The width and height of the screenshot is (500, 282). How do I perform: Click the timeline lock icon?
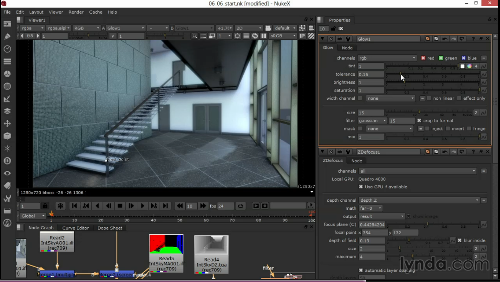[x=45, y=206]
